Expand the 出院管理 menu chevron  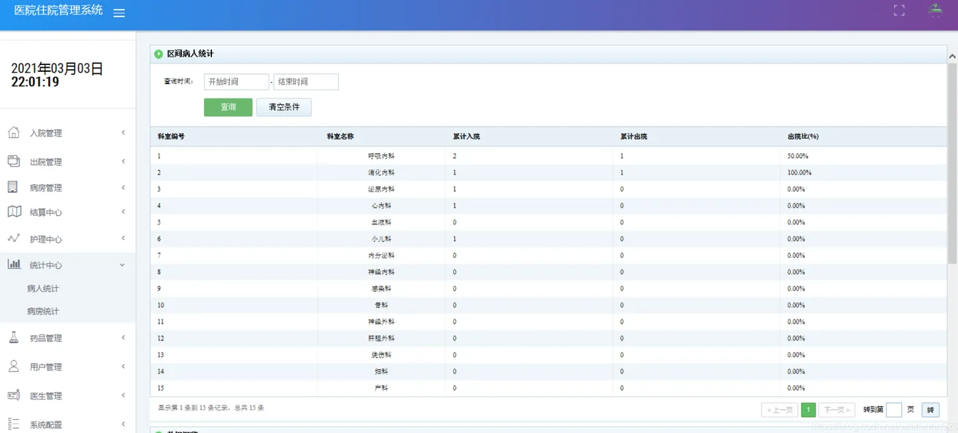(x=123, y=161)
